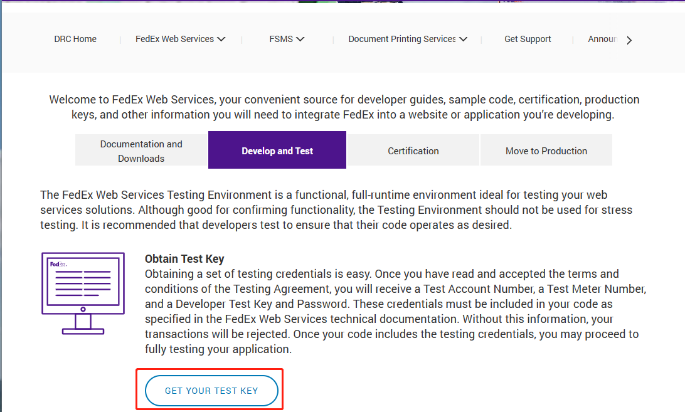
Task: Expand Document Printing Services chevron
Action: (x=464, y=39)
